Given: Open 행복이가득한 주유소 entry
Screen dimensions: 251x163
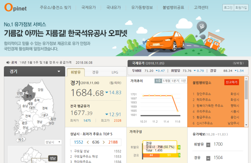Looking at the screenshot, I should pyautogui.click(x=210, y=106).
